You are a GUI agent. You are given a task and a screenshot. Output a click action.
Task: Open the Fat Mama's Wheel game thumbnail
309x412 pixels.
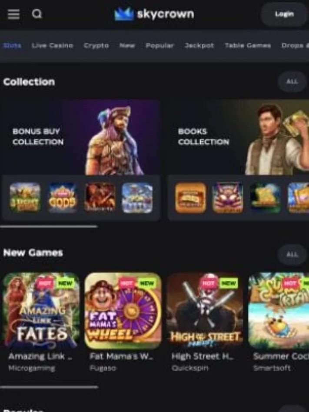pyautogui.click(x=123, y=311)
